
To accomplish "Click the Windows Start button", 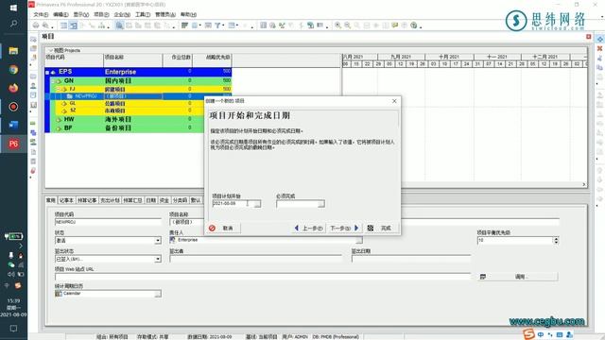I will [13, 8].
